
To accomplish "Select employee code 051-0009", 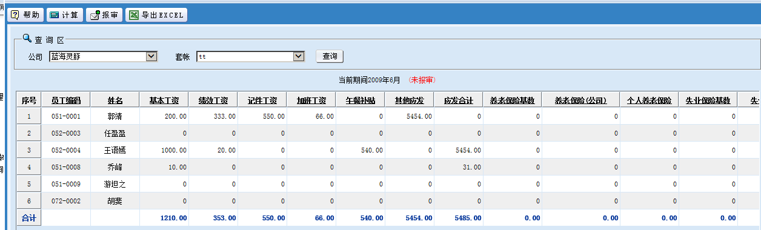I will (66, 183).
